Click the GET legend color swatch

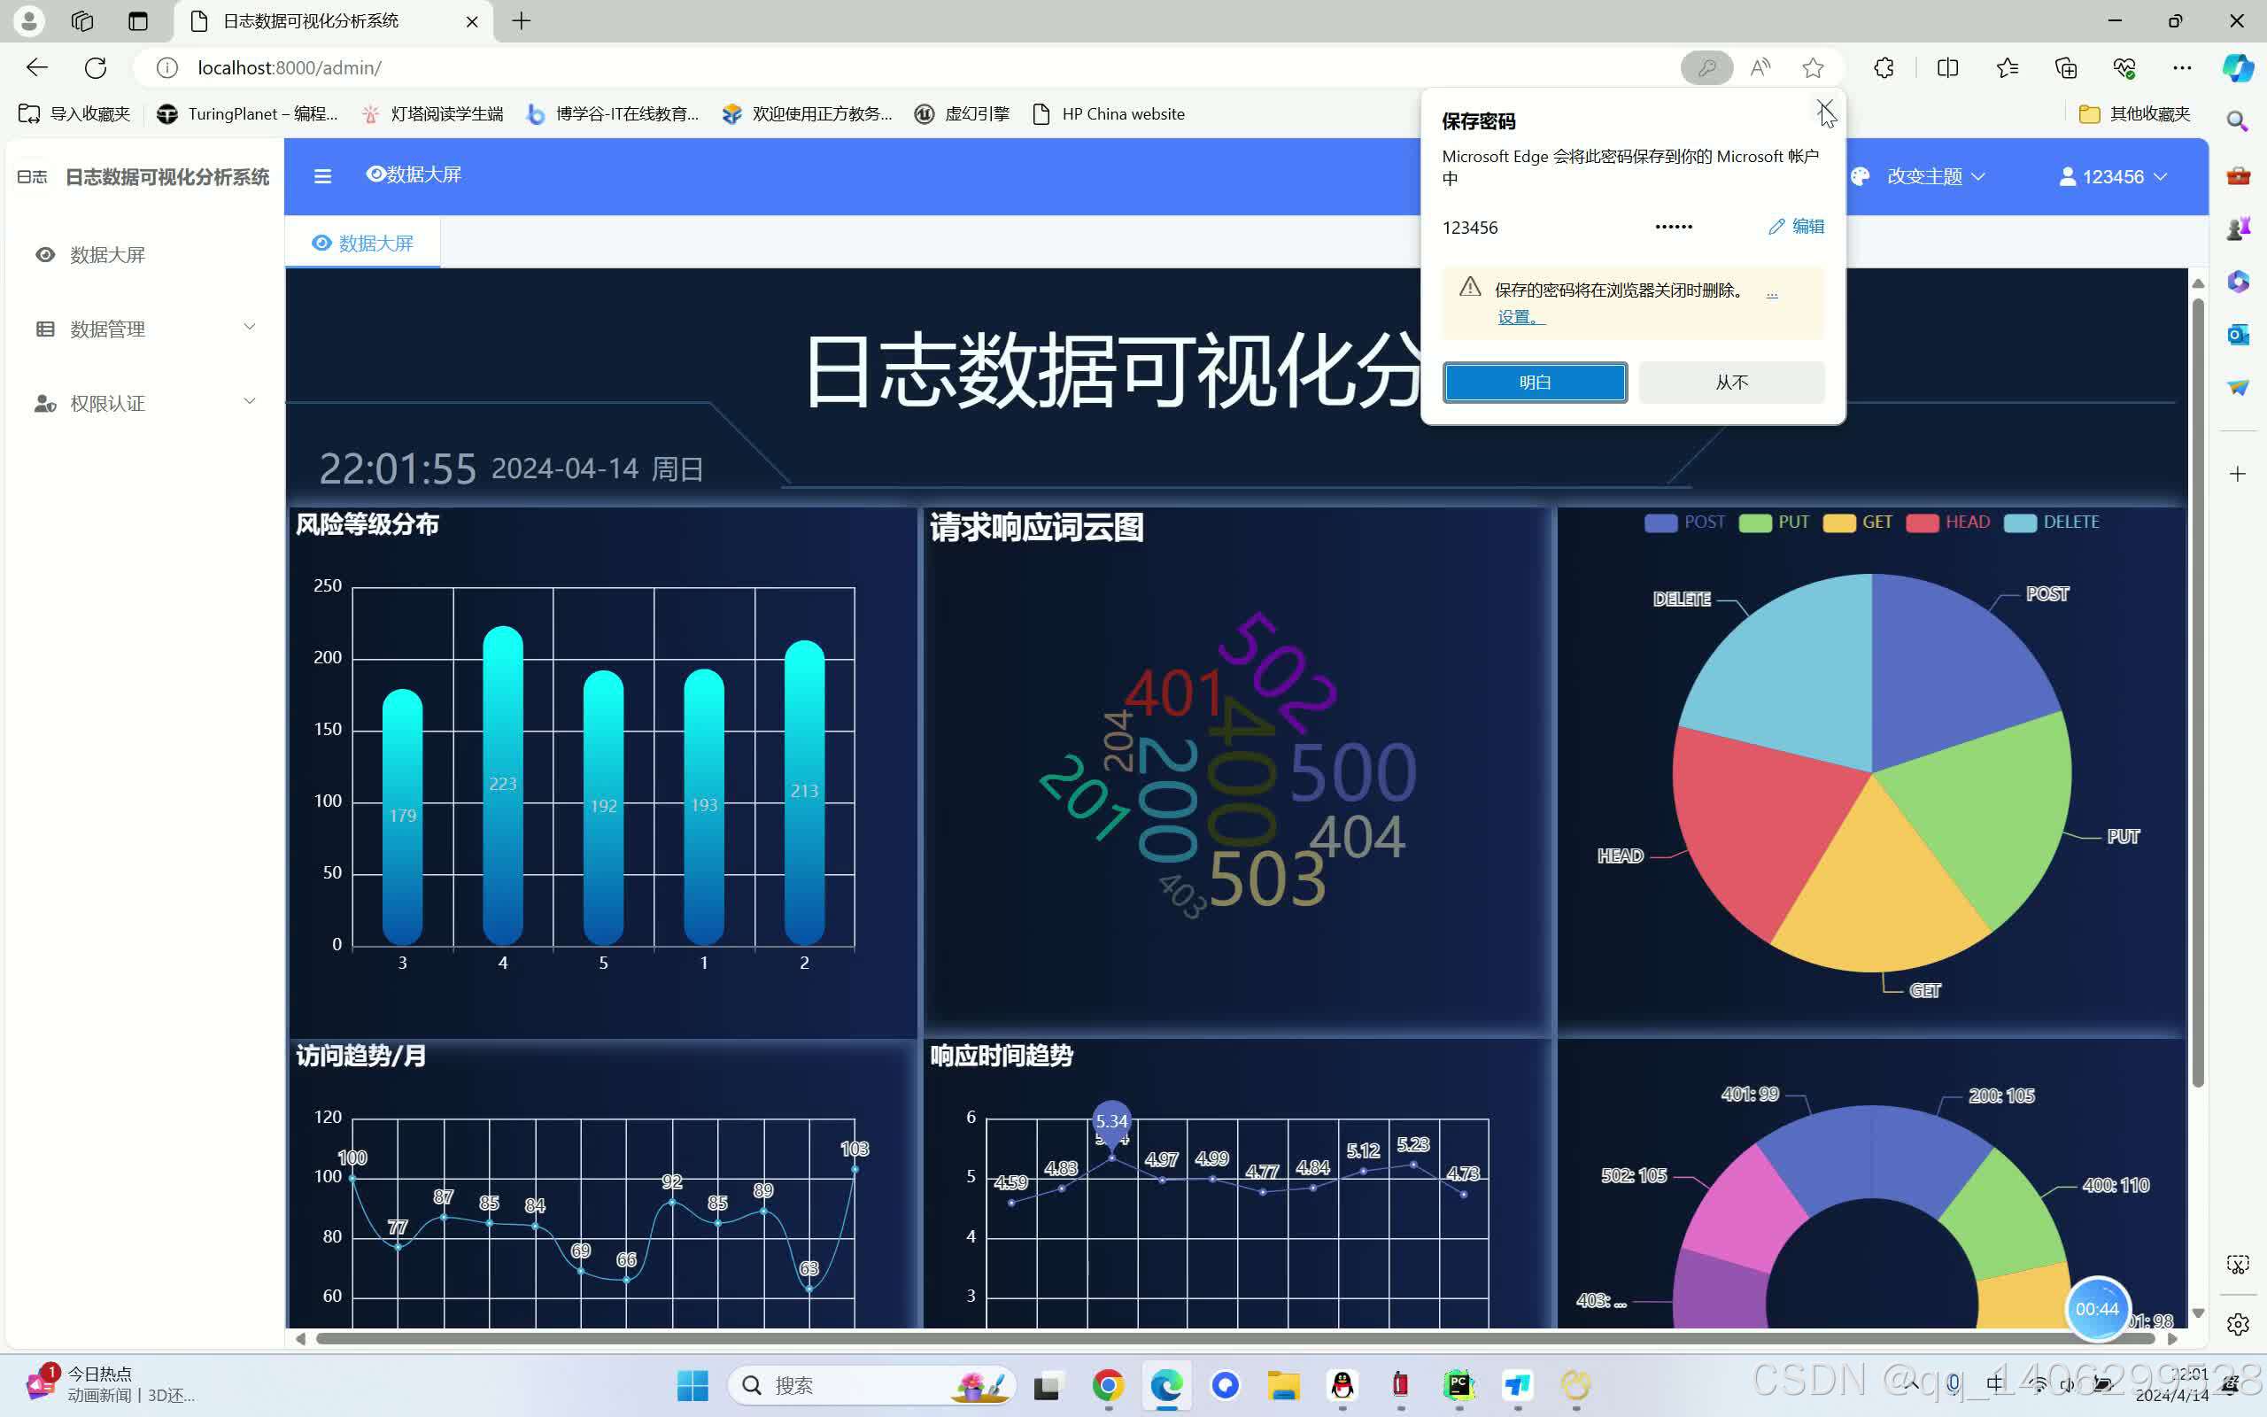1839,523
